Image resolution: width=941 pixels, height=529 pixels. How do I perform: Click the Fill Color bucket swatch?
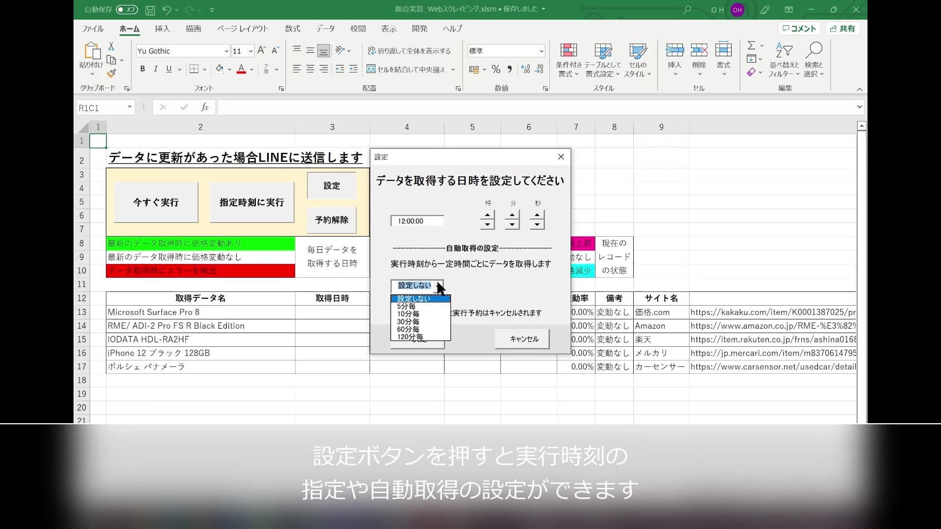pyautogui.click(x=220, y=69)
